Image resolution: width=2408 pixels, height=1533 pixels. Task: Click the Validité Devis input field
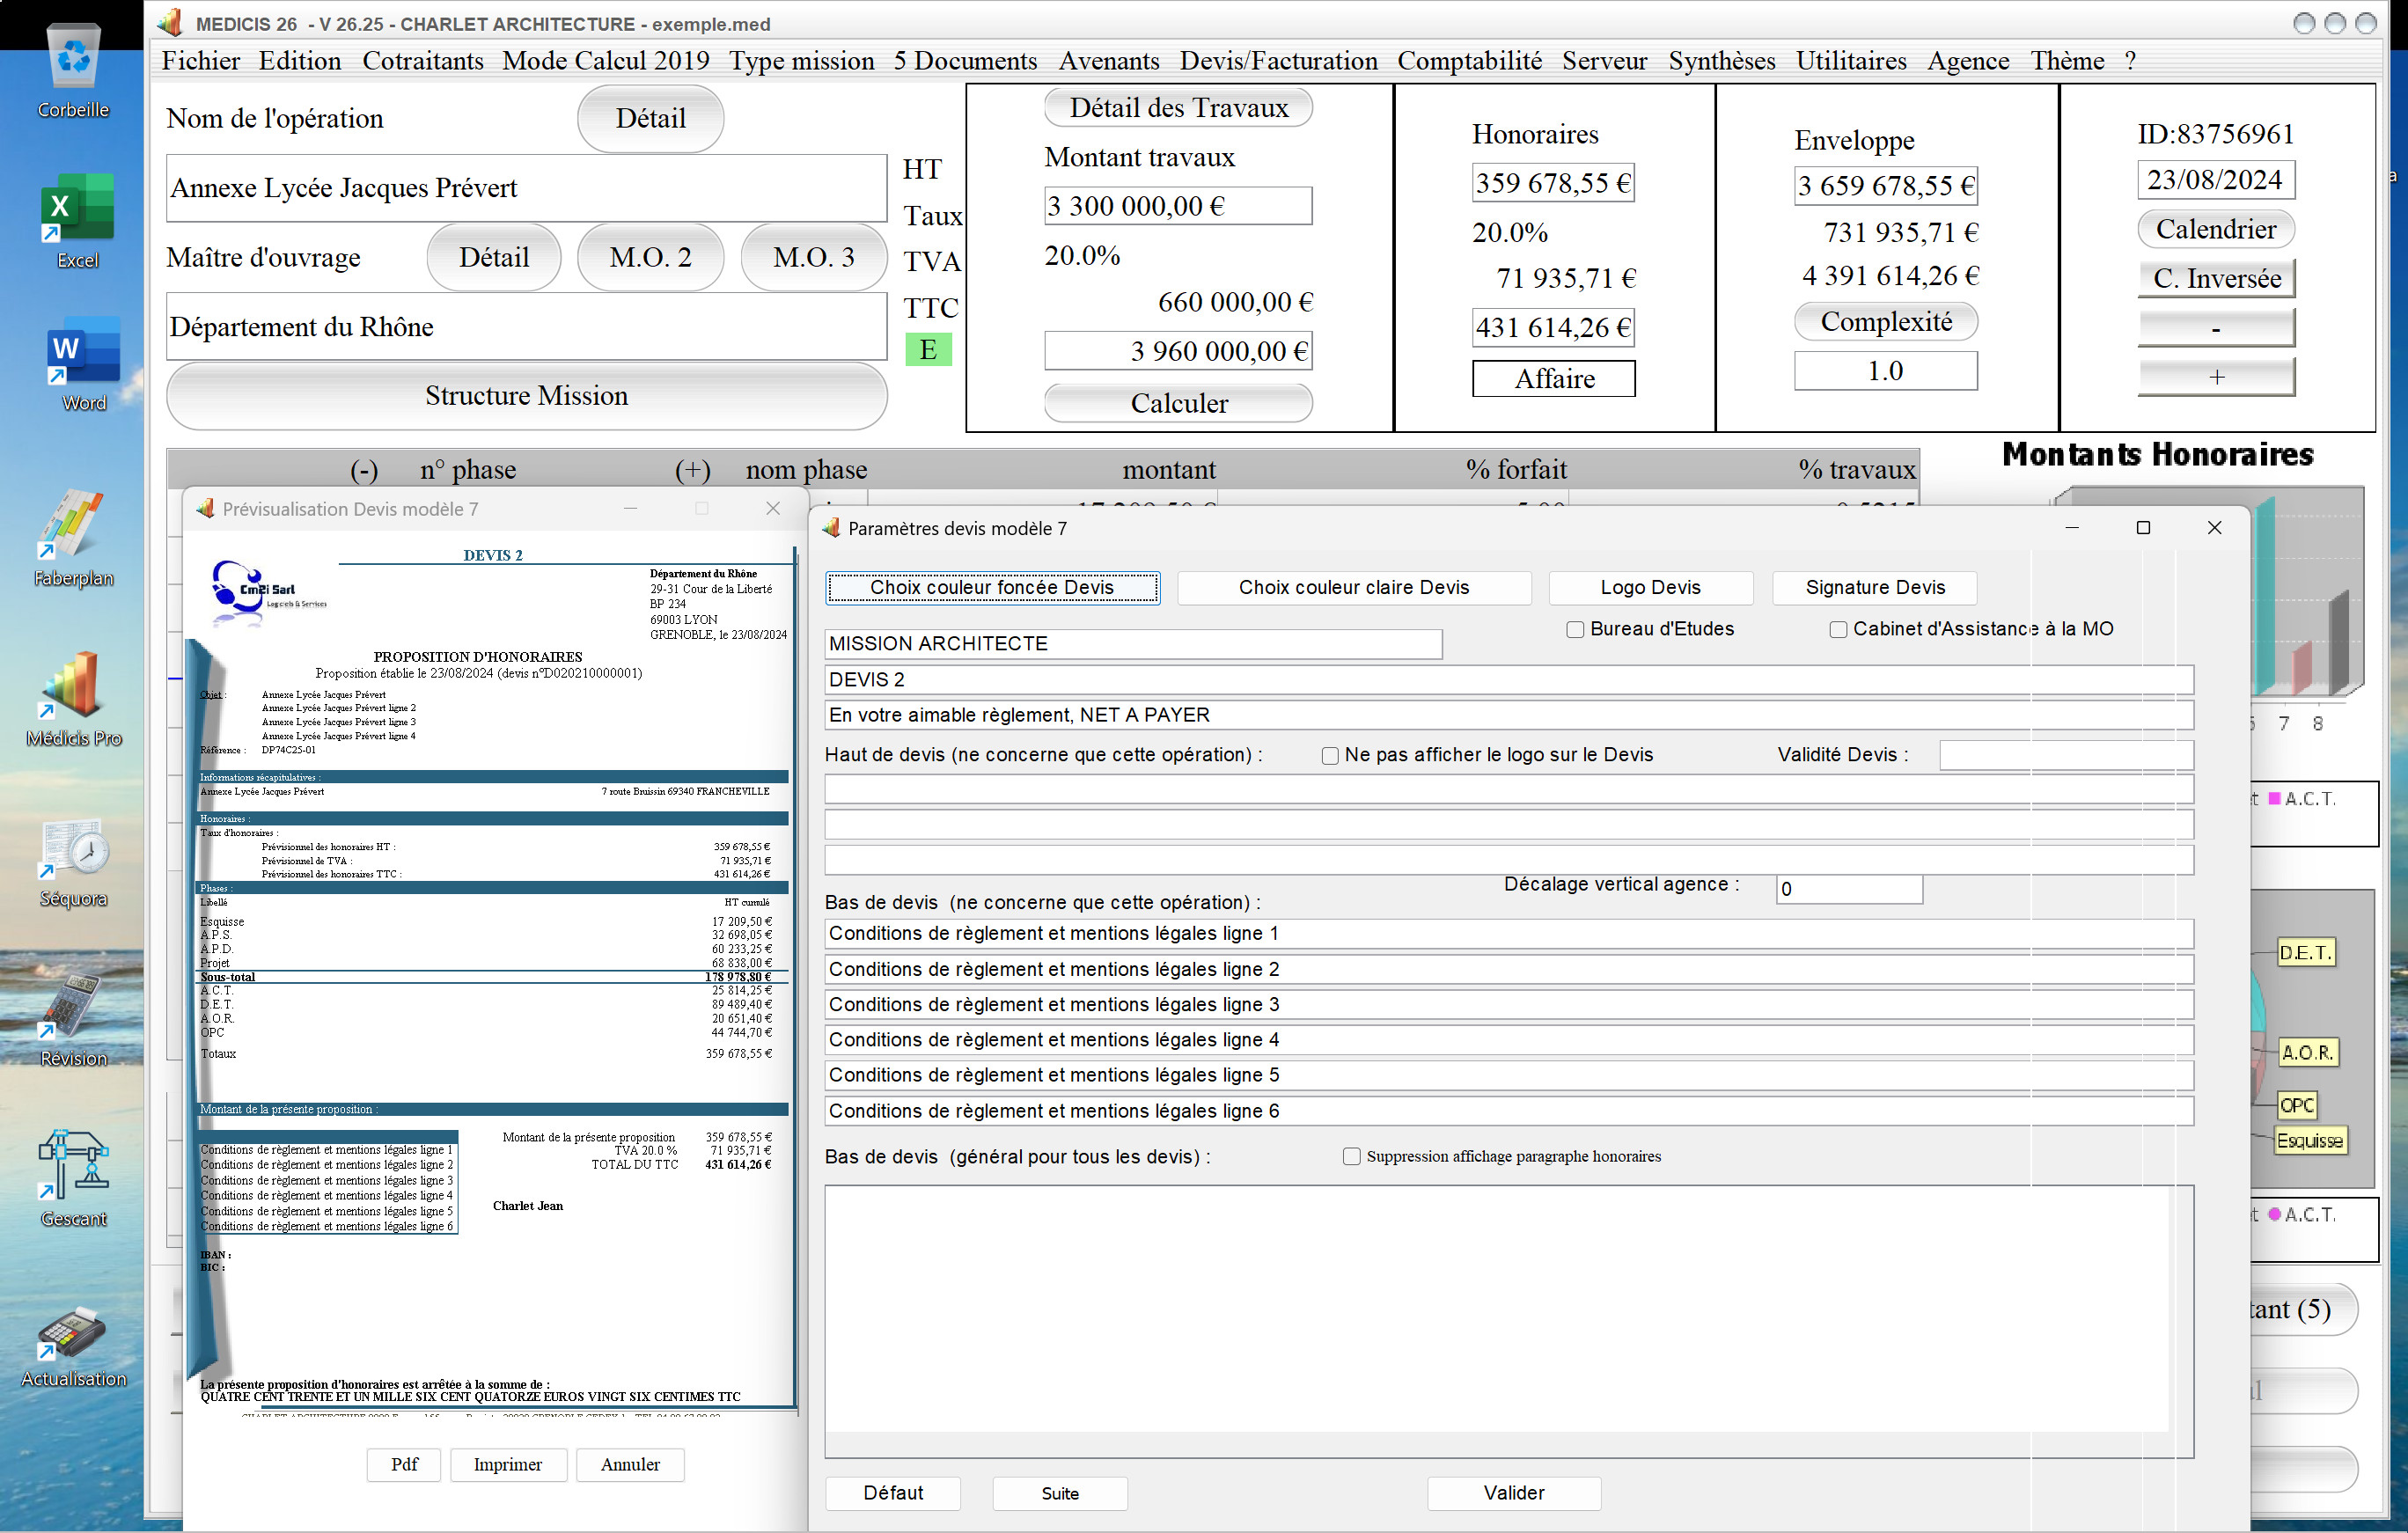pyautogui.click(x=2066, y=755)
